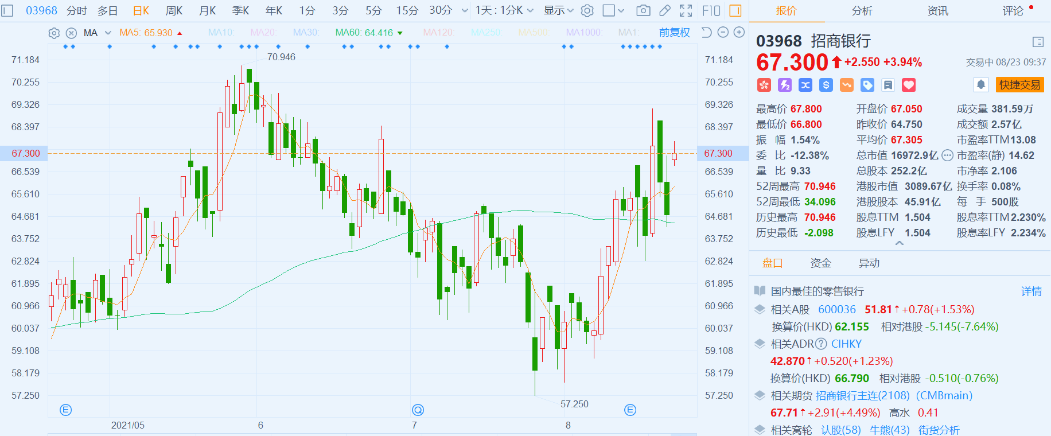Click the blue price-tag badge icon
The width and height of the screenshot is (1051, 436).
tap(867, 85)
